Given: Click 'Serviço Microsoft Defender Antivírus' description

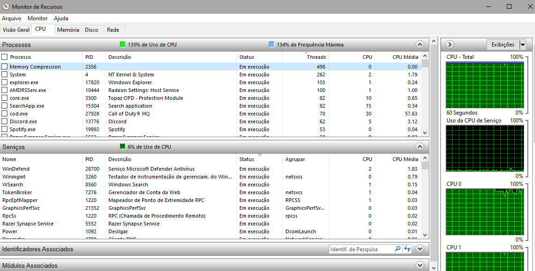Looking at the screenshot, I should (151, 169).
